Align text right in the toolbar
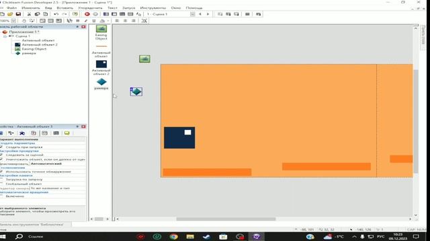 [134, 21]
